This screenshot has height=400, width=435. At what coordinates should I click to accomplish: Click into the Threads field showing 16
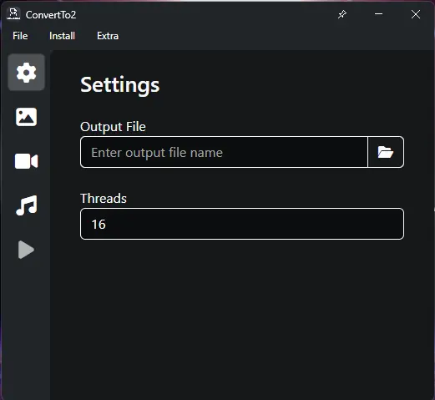pos(242,224)
